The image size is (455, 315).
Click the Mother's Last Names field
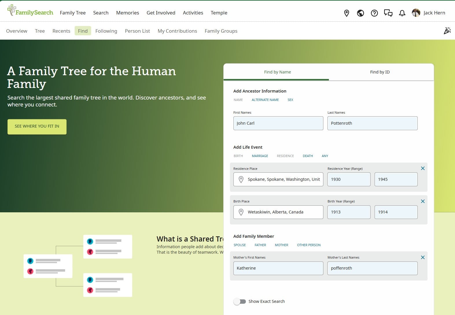pos(372,268)
